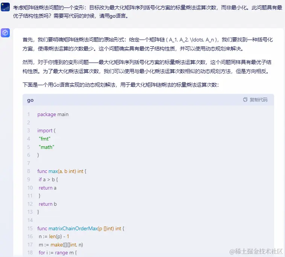Click the 'n := len(p) - 1' line

tap(54, 236)
